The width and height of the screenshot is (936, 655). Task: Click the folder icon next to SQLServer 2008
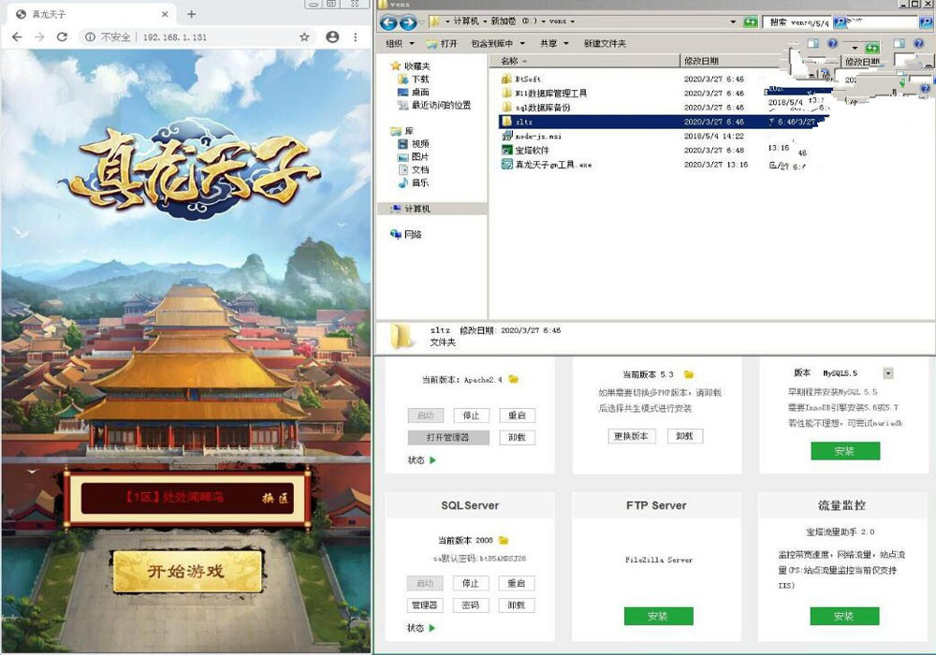point(504,542)
